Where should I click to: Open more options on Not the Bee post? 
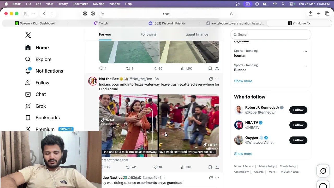(x=217, y=79)
